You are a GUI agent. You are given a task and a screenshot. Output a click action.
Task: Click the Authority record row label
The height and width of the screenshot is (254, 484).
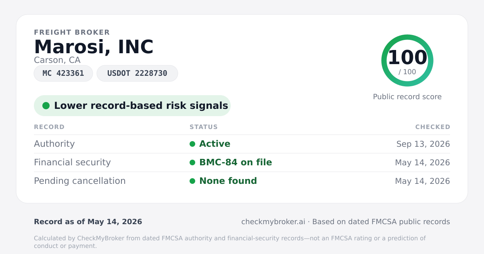coord(54,144)
